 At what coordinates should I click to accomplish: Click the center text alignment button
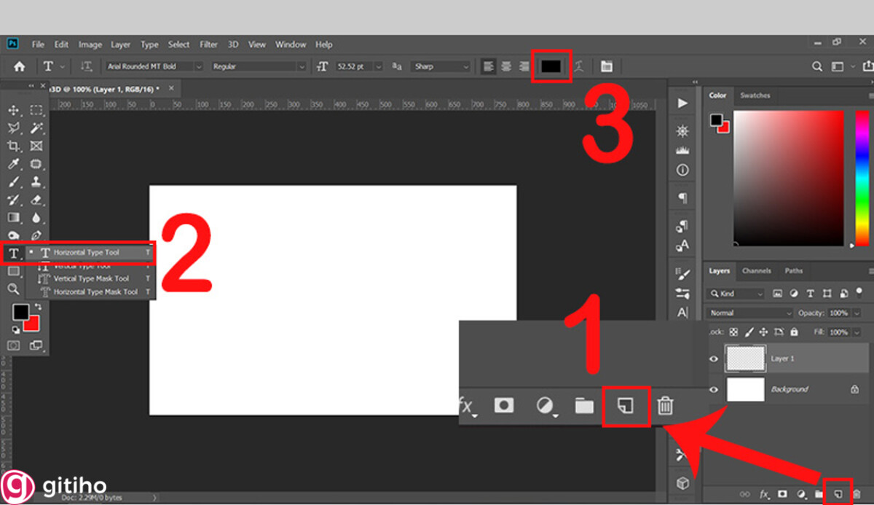[x=505, y=66]
